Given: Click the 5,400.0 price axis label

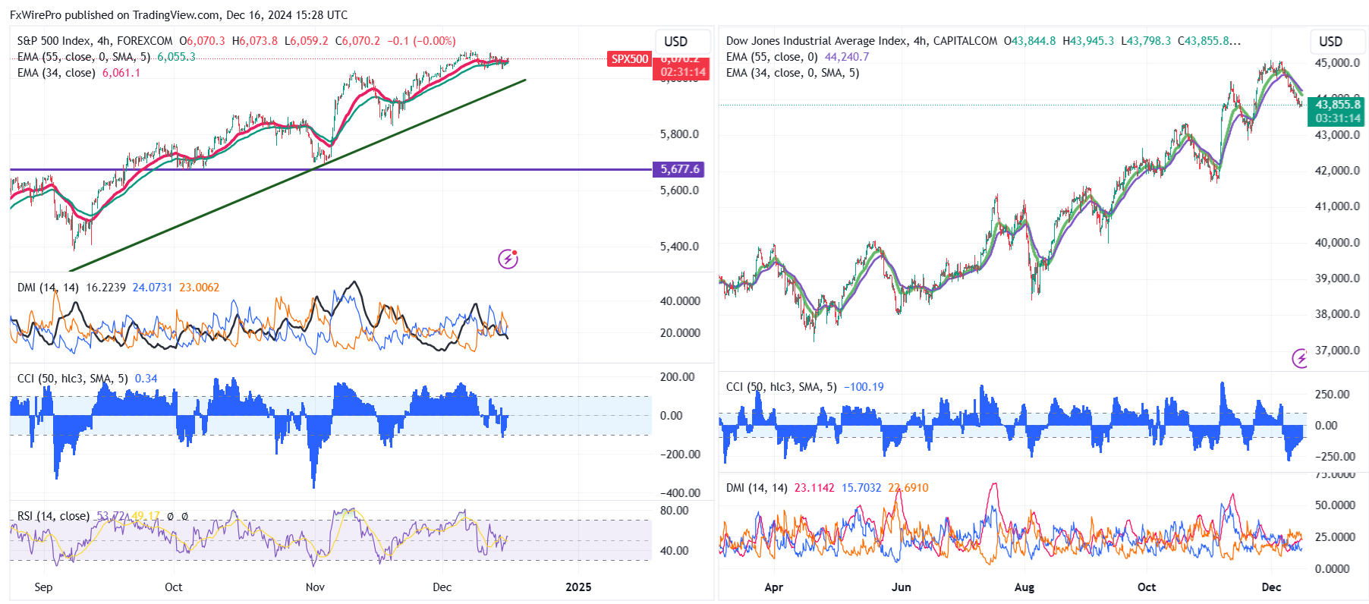Looking at the screenshot, I should (679, 247).
